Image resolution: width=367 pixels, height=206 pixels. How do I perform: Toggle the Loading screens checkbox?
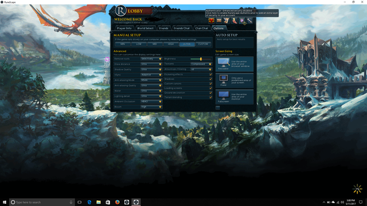[210, 88]
